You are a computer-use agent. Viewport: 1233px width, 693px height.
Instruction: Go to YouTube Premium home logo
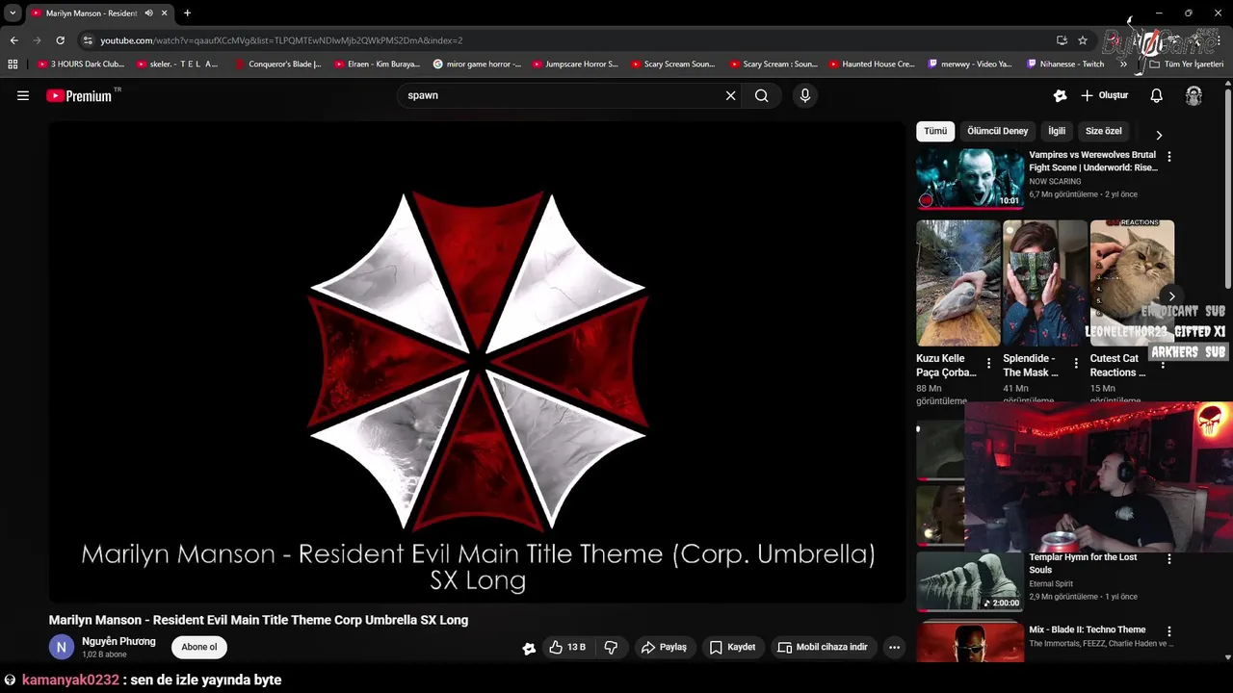pyautogui.click(x=80, y=95)
